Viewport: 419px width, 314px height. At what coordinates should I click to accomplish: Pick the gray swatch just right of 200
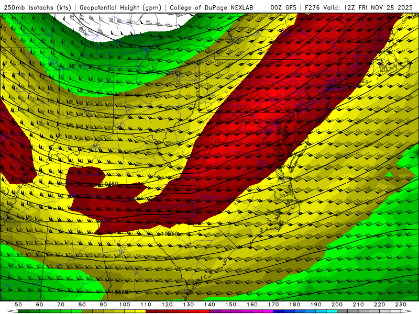pyautogui.click(x=343, y=311)
